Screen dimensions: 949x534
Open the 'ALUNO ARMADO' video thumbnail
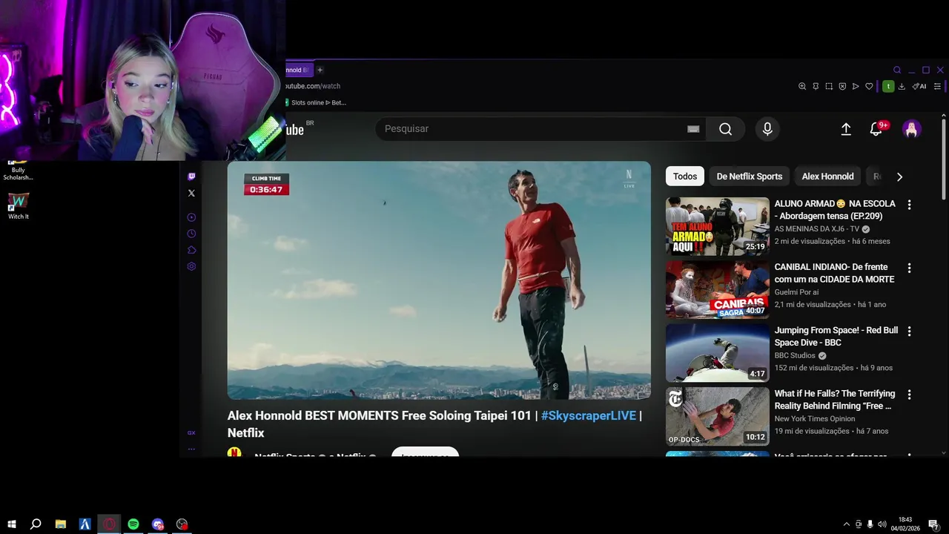(x=717, y=226)
